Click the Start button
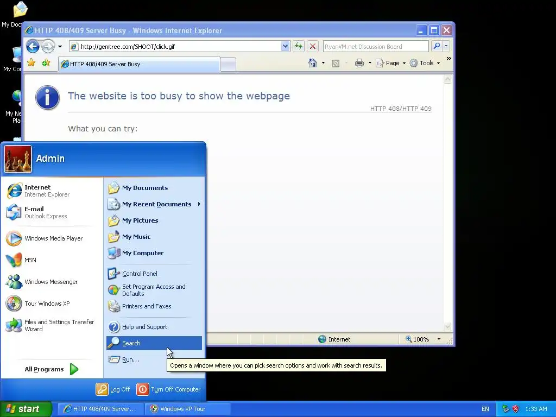 26,409
